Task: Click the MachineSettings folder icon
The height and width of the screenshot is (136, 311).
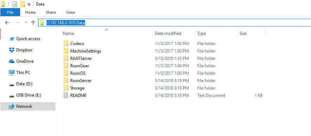Action: click(66, 51)
